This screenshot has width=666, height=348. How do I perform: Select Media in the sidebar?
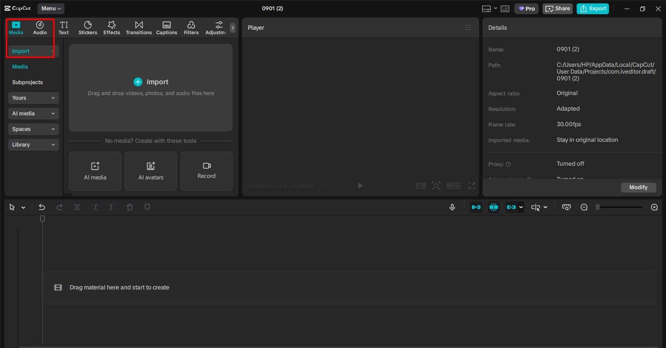20,67
